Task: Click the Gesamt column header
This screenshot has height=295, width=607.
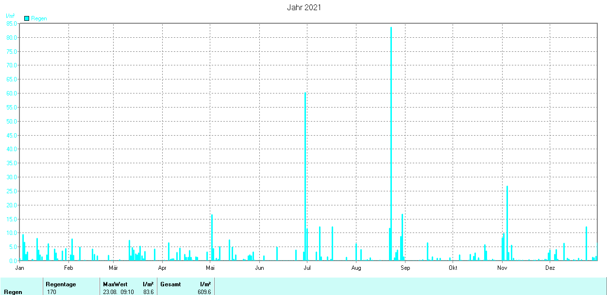Action: pyautogui.click(x=170, y=284)
